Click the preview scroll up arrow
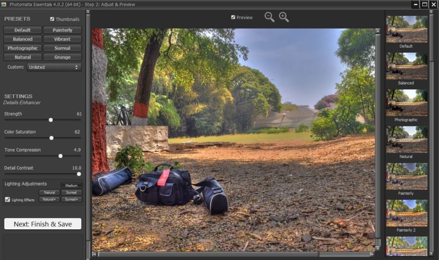This screenshot has height=260, width=439. 378,31
